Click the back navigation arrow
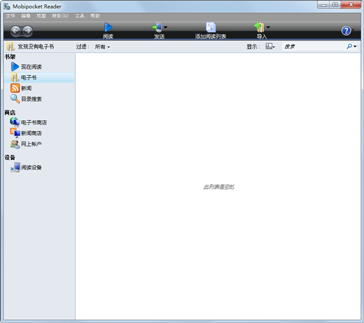 16,31
